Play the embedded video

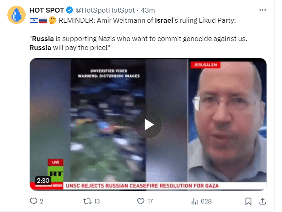148,125
